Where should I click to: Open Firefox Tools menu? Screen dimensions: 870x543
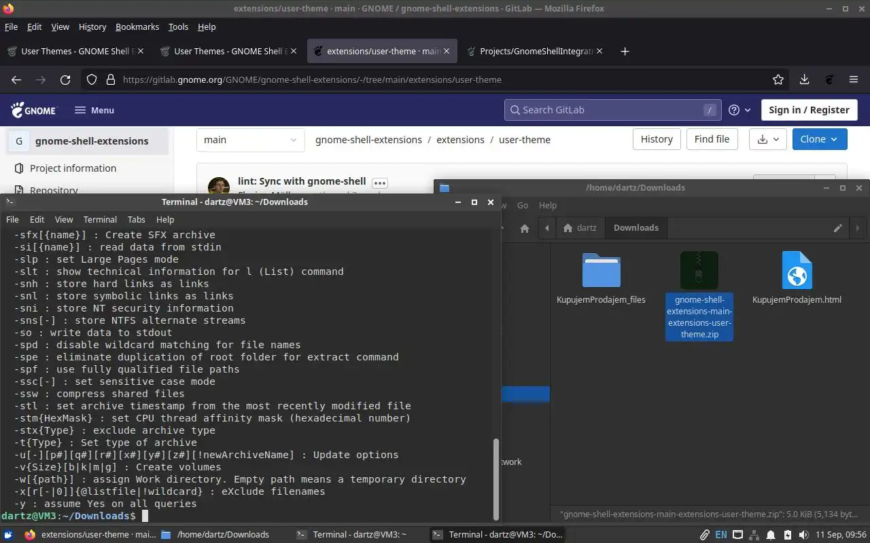[x=178, y=26]
